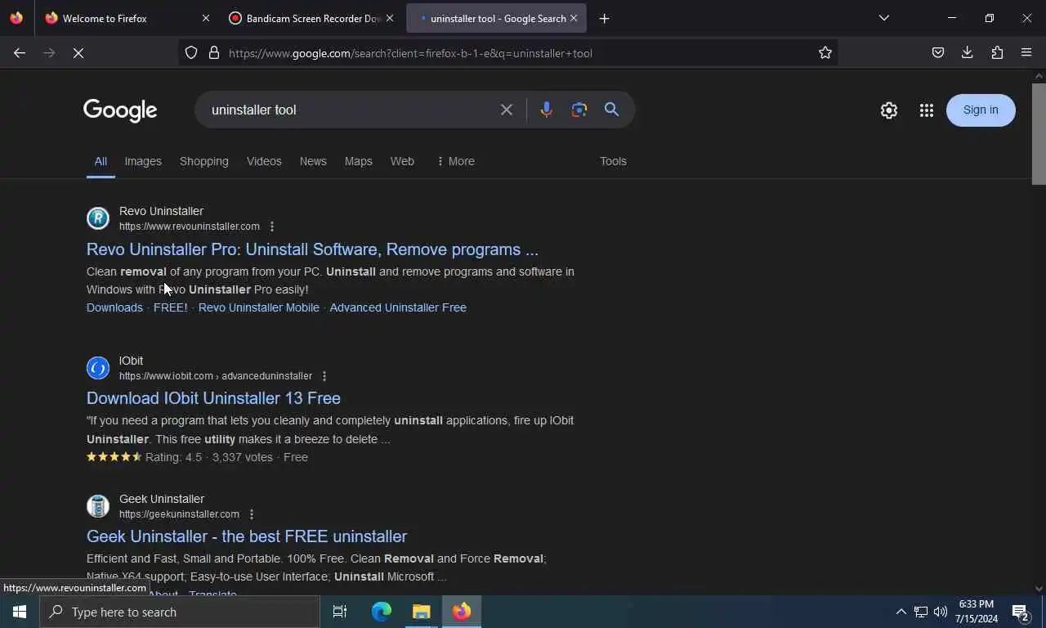
Task: Open IObit result favicon
Action: click(98, 368)
